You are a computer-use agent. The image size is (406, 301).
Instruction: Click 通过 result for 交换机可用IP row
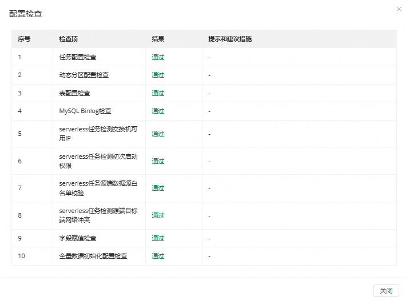pos(158,134)
